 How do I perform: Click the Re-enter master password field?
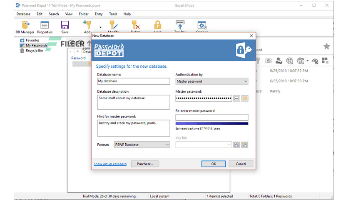coord(212,118)
